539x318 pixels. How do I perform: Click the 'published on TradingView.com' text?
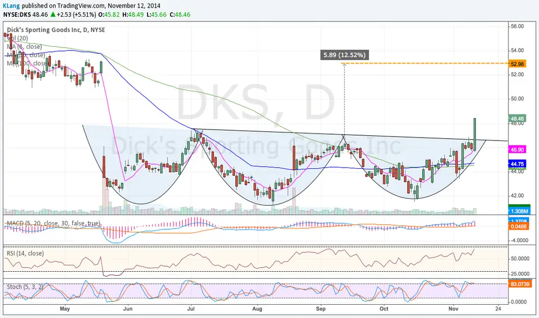coord(63,6)
